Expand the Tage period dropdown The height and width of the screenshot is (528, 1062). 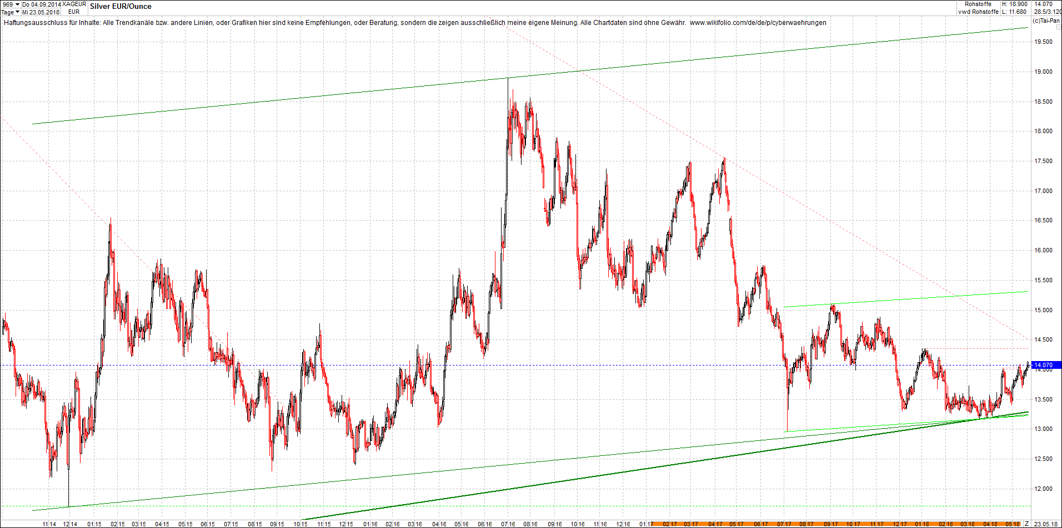point(11,12)
